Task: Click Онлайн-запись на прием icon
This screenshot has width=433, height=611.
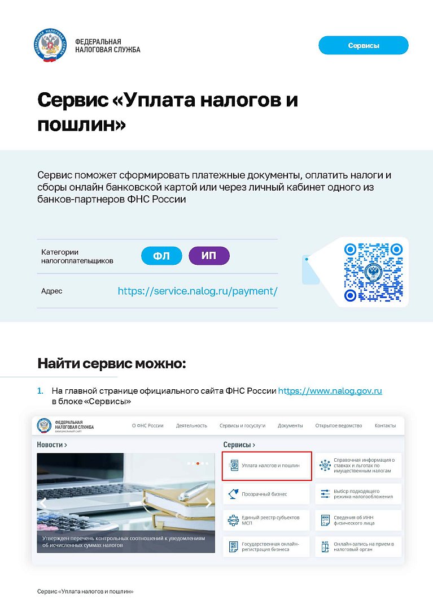Action: [x=325, y=547]
